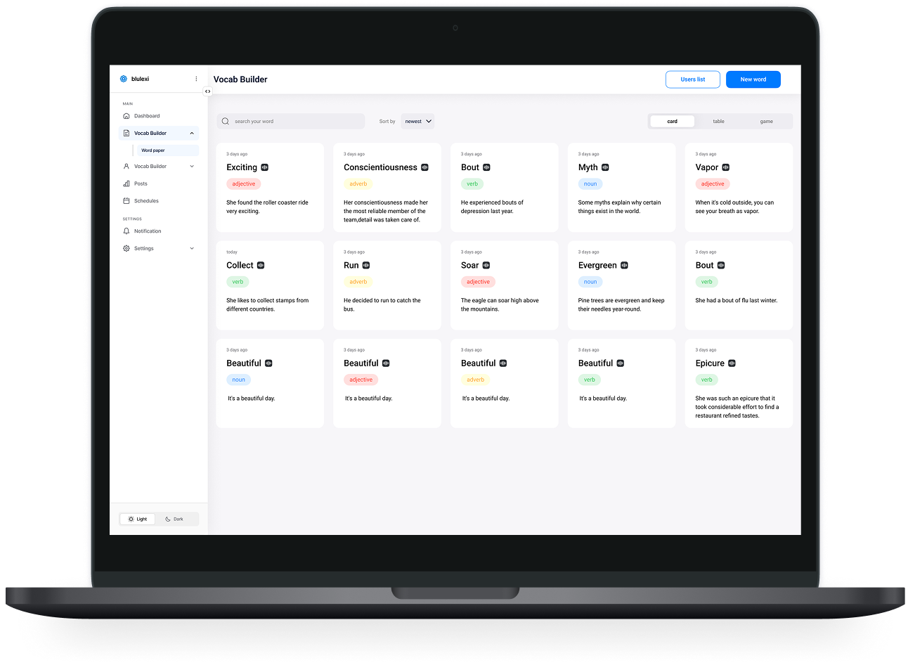Open the three-dot menu beside blulexi
Screen dimensions: 908x665
pyautogui.click(x=196, y=79)
